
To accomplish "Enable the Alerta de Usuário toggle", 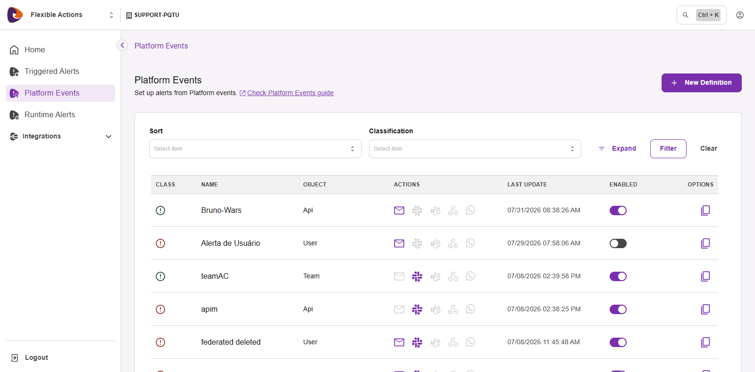I will pos(618,243).
